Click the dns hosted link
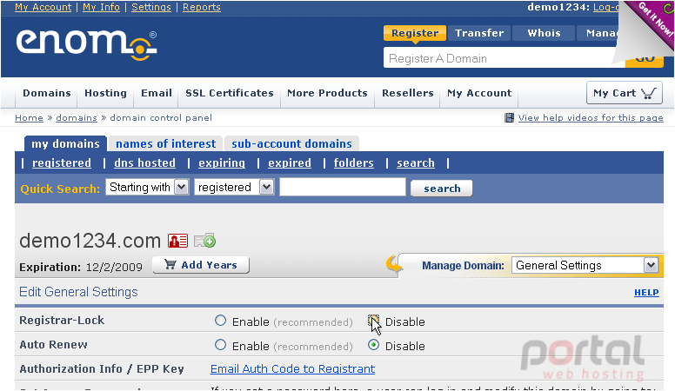The width and height of the screenshot is (675, 391). click(x=144, y=163)
